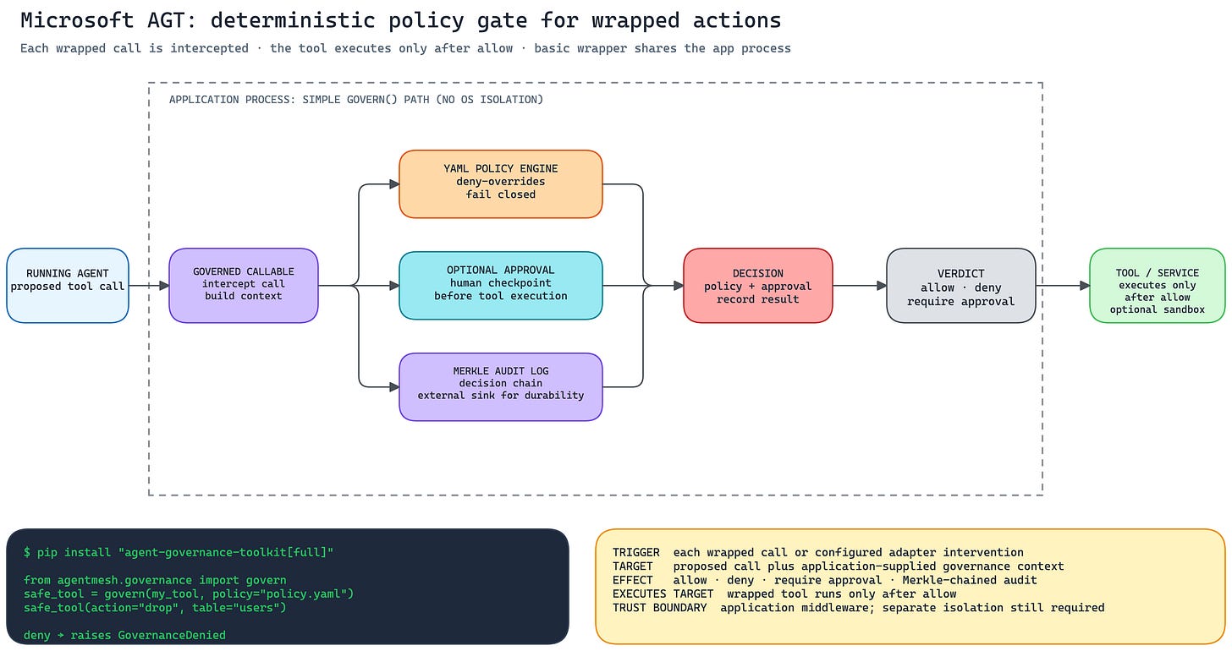Click the TARGET row in the yellow box
1232x651 pixels.
pos(839,566)
